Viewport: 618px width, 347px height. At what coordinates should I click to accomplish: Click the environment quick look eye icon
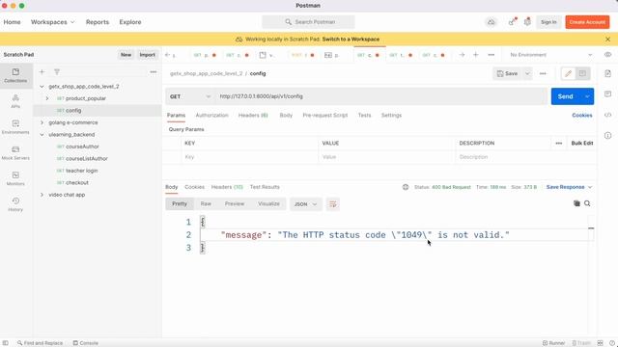coord(607,55)
